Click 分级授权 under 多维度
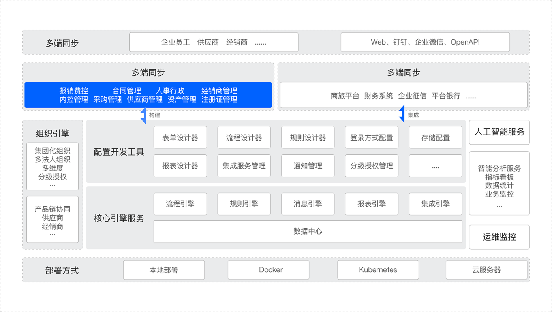 click(53, 177)
